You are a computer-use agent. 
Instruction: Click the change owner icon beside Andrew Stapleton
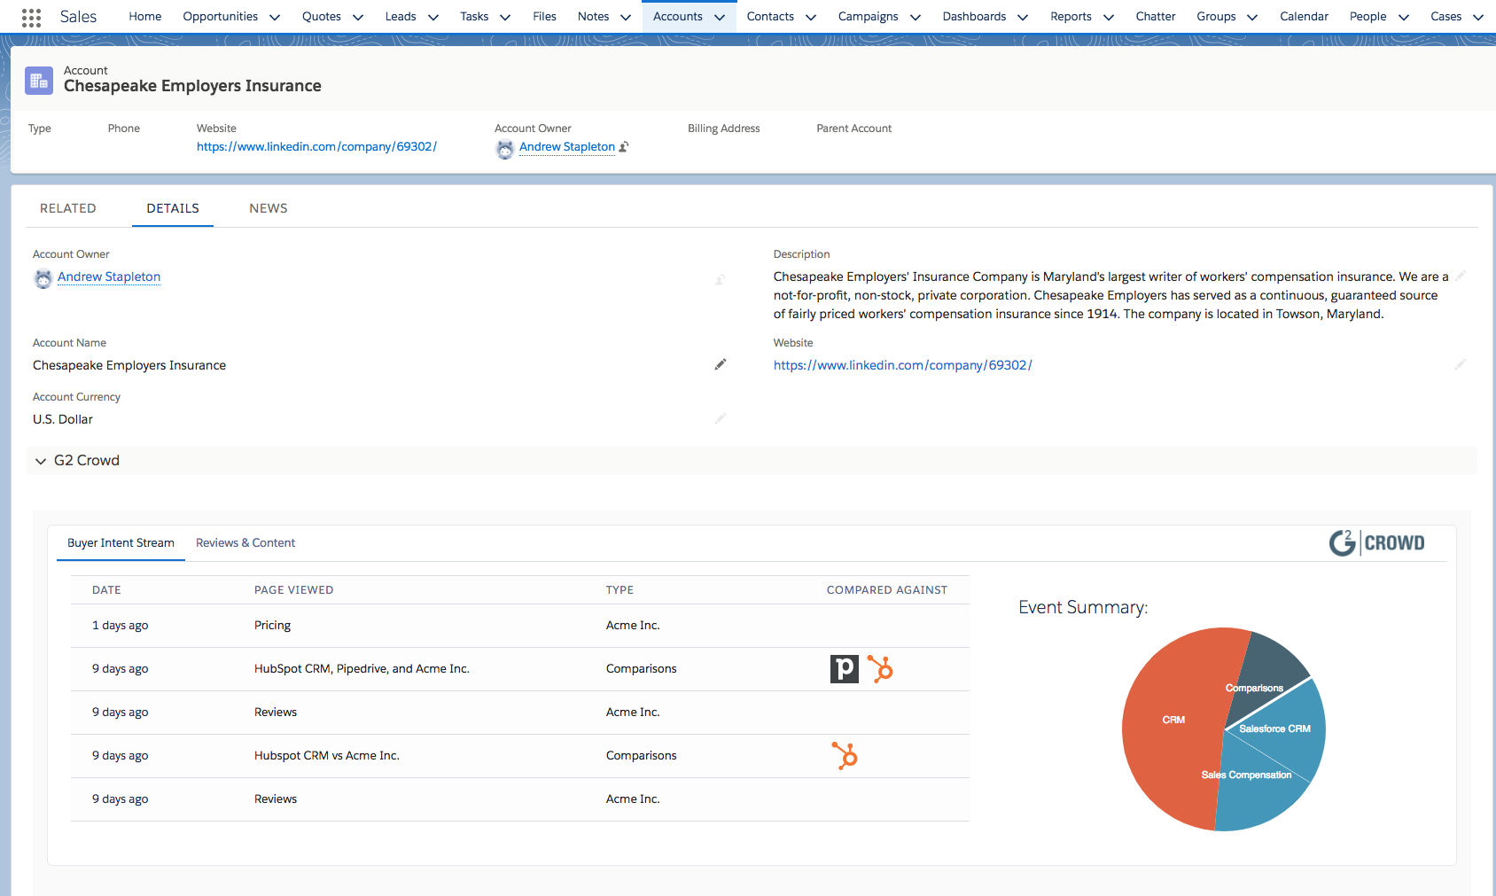pos(624,147)
